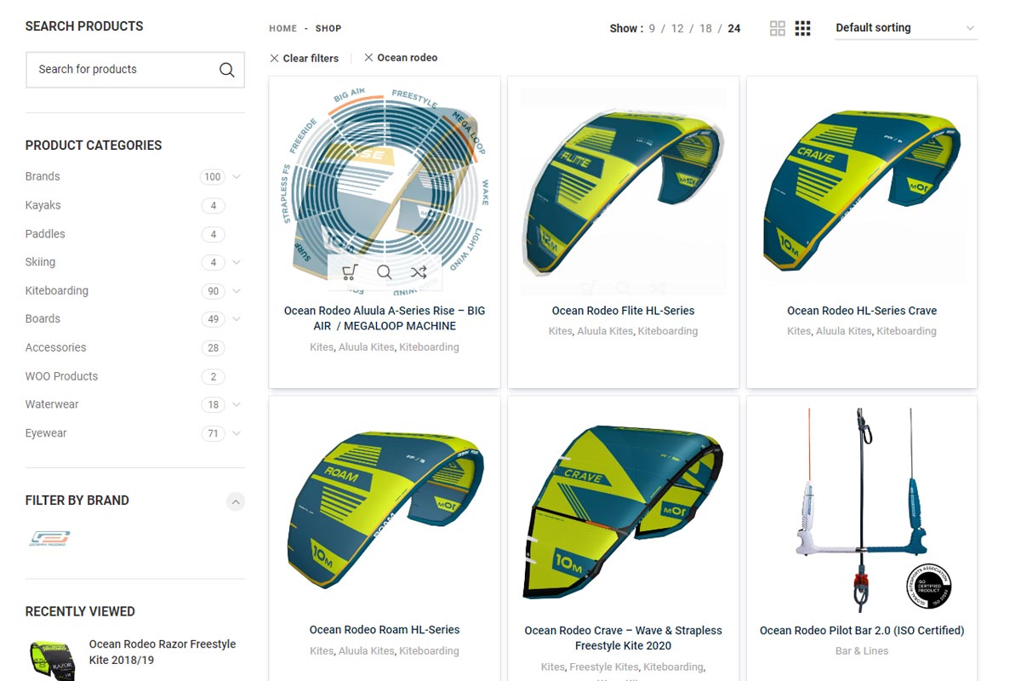Image resolution: width=1021 pixels, height=681 pixels.
Task: Open Ocean Rodeo Razor Freestyle Kite 2018/19 link
Action: (163, 652)
